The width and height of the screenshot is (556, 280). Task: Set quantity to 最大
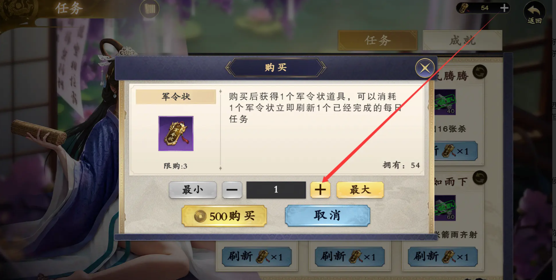(360, 190)
